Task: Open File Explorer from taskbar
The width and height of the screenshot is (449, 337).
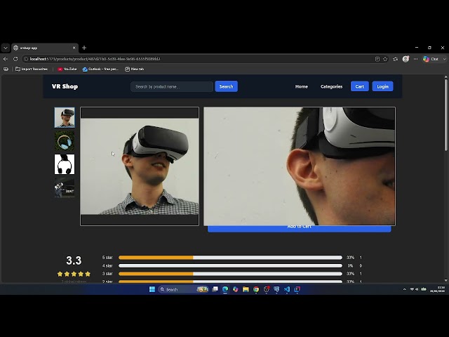Action: click(246, 289)
